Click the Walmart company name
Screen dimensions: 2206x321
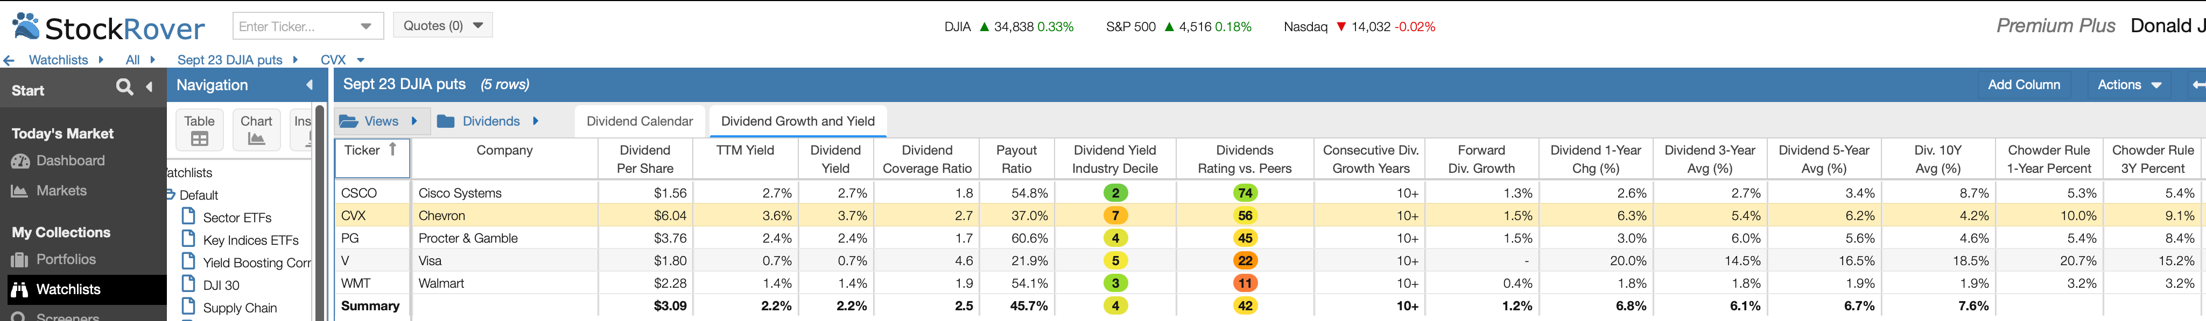tap(441, 283)
